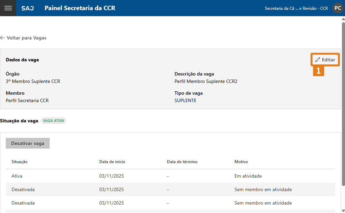Click the vertical scrollbar thumb
Screen dimensions: 345x213
(x=343, y=101)
